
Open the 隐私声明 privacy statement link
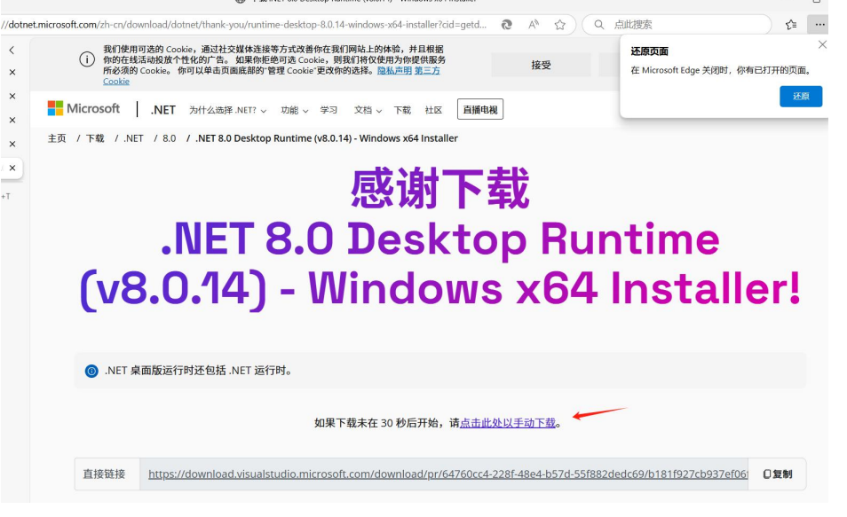point(394,71)
